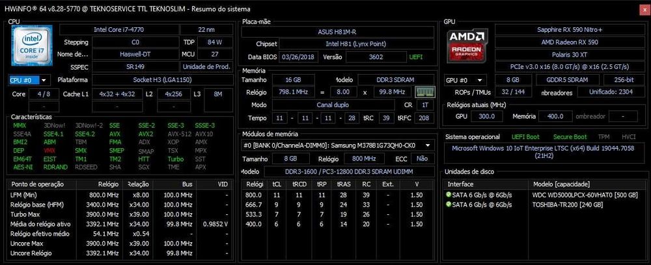Click the green UEFI label beside BIOS version
Viewport: 651px width, 265px height.
(416, 57)
